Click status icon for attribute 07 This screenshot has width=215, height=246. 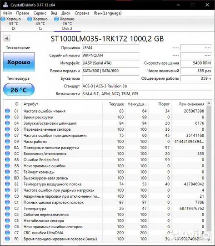(x=7, y=135)
